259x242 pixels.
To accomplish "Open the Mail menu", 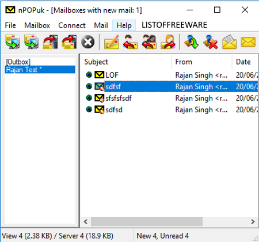I will [101, 25].
